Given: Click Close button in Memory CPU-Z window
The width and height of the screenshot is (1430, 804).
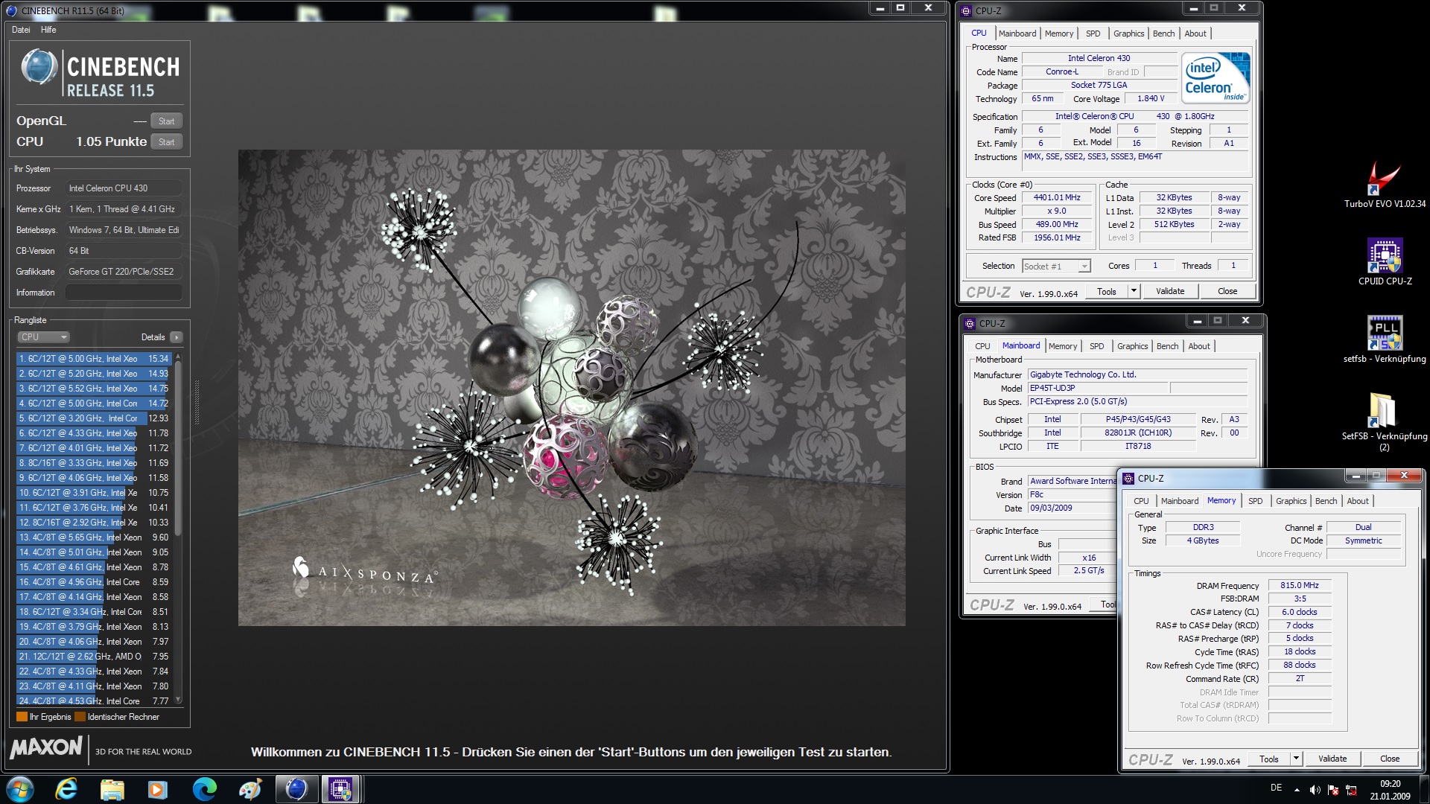Looking at the screenshot, I should click(x=1390, y=759).
